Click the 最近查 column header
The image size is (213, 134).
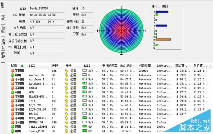[200, 66]
